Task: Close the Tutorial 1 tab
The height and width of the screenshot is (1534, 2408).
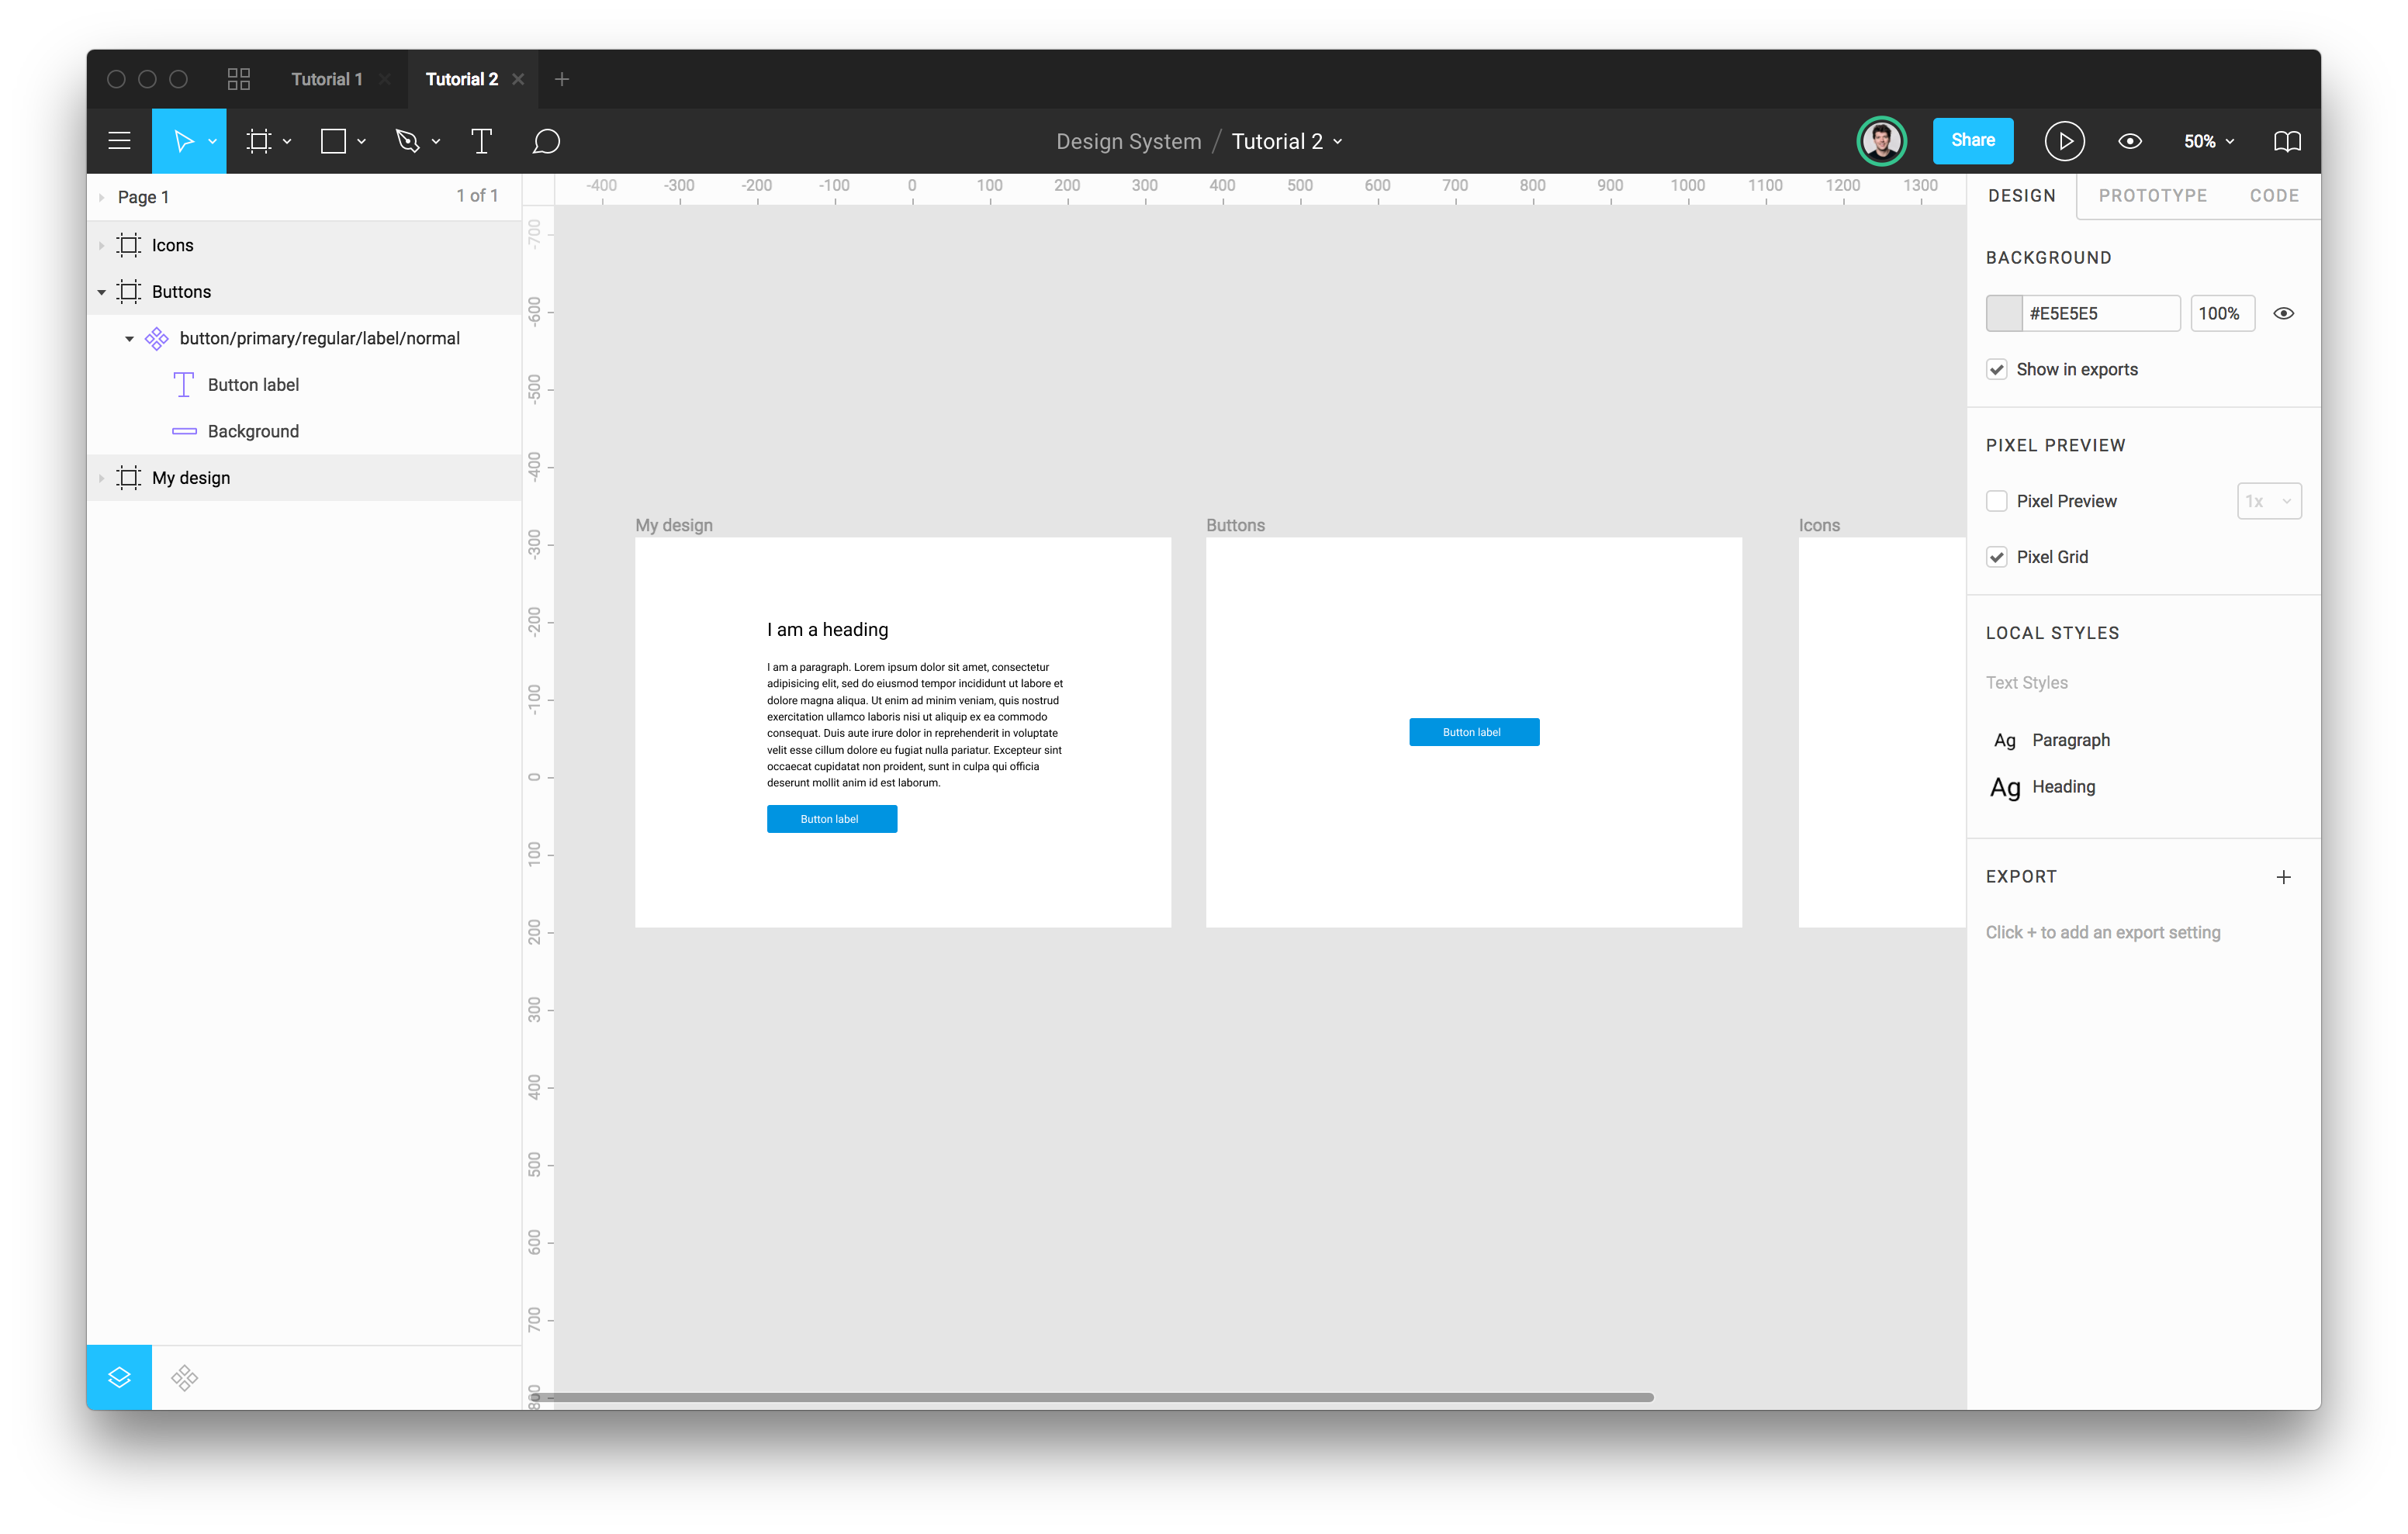Action: [x=385, y=79]
